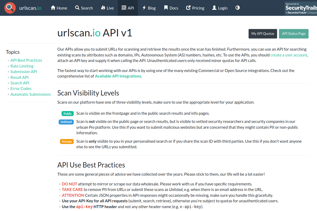Click the My API Quotas button
Screen dimensions: 317x211
coord(263,34)
